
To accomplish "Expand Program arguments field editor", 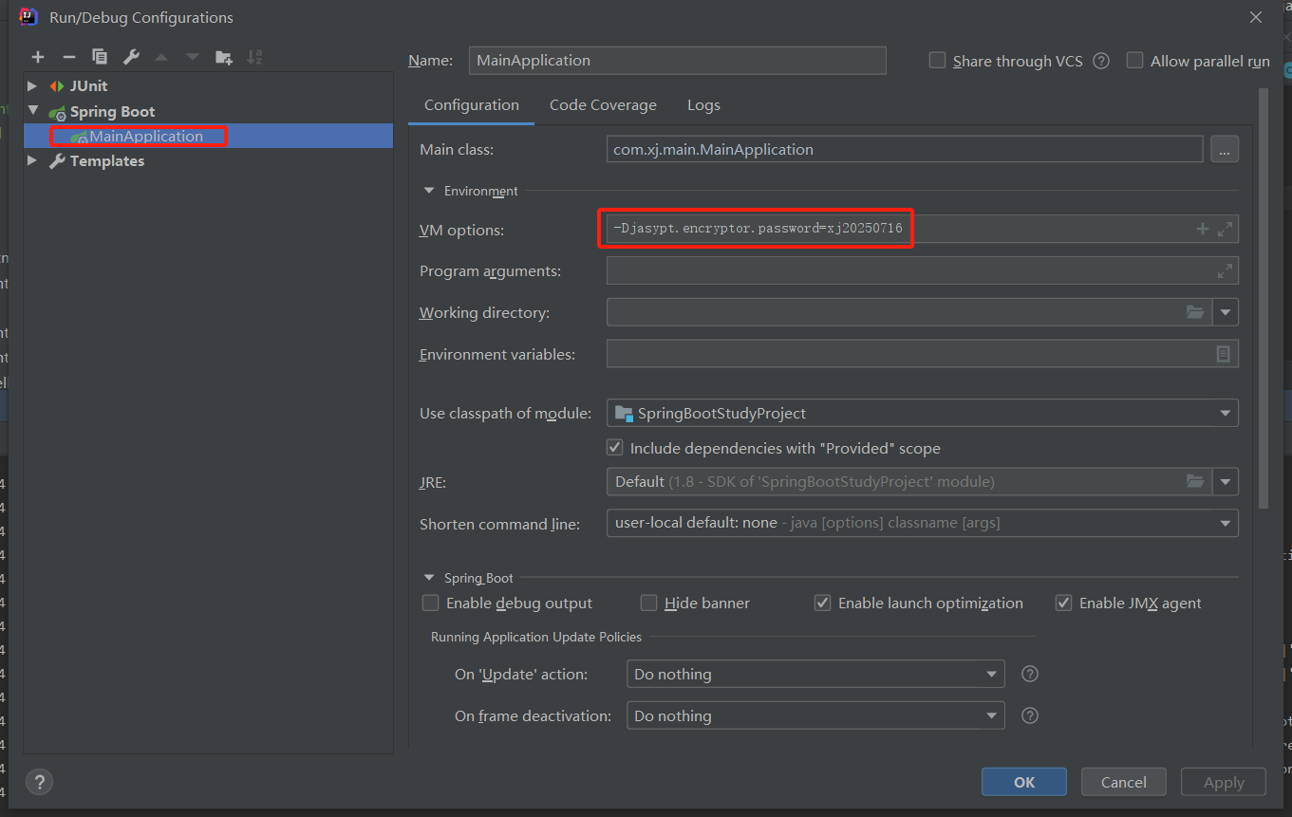I will tap(1225, 270).
